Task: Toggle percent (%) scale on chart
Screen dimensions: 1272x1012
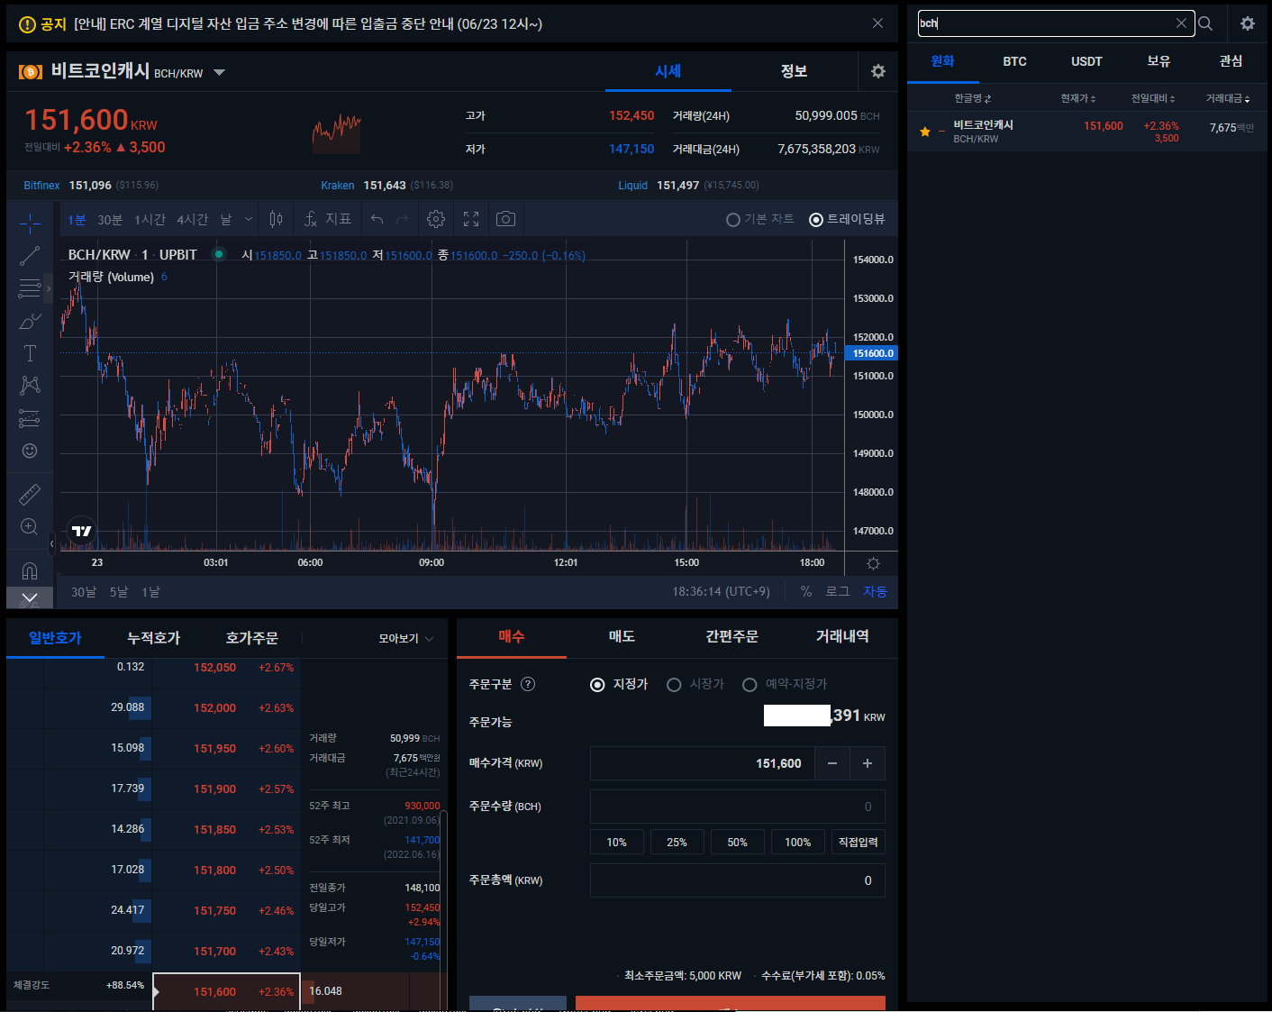Action: tap(806, 591)
